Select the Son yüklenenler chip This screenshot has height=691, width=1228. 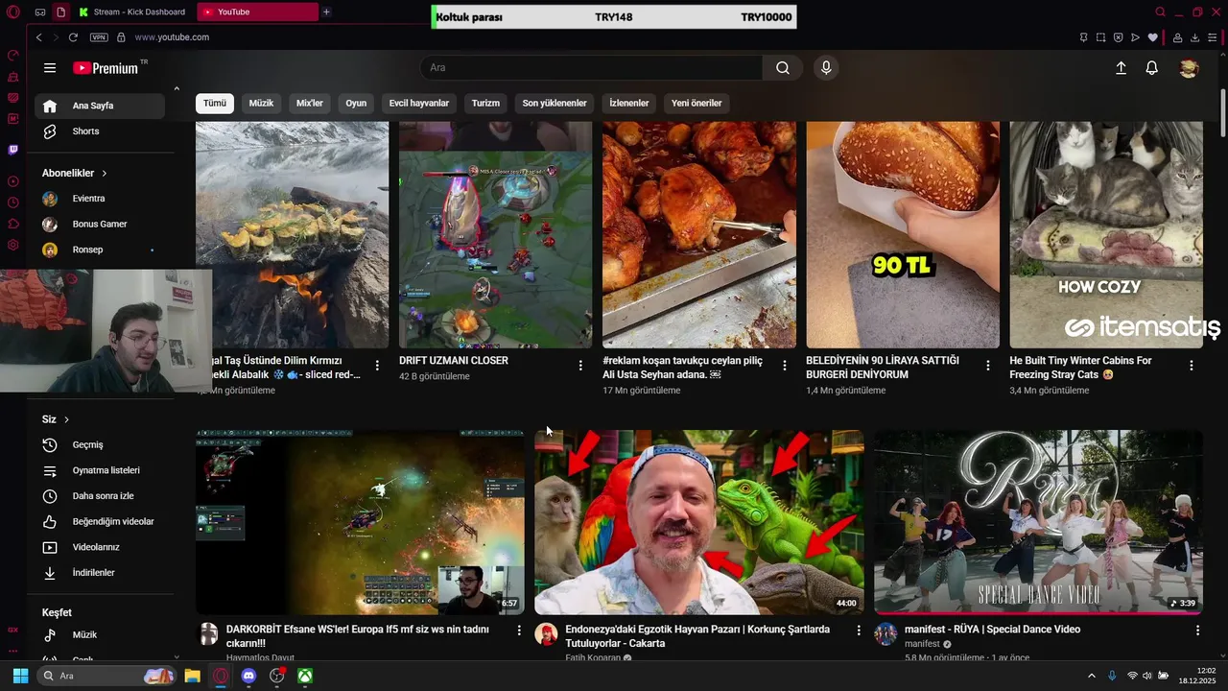click(x=555, y=103)
